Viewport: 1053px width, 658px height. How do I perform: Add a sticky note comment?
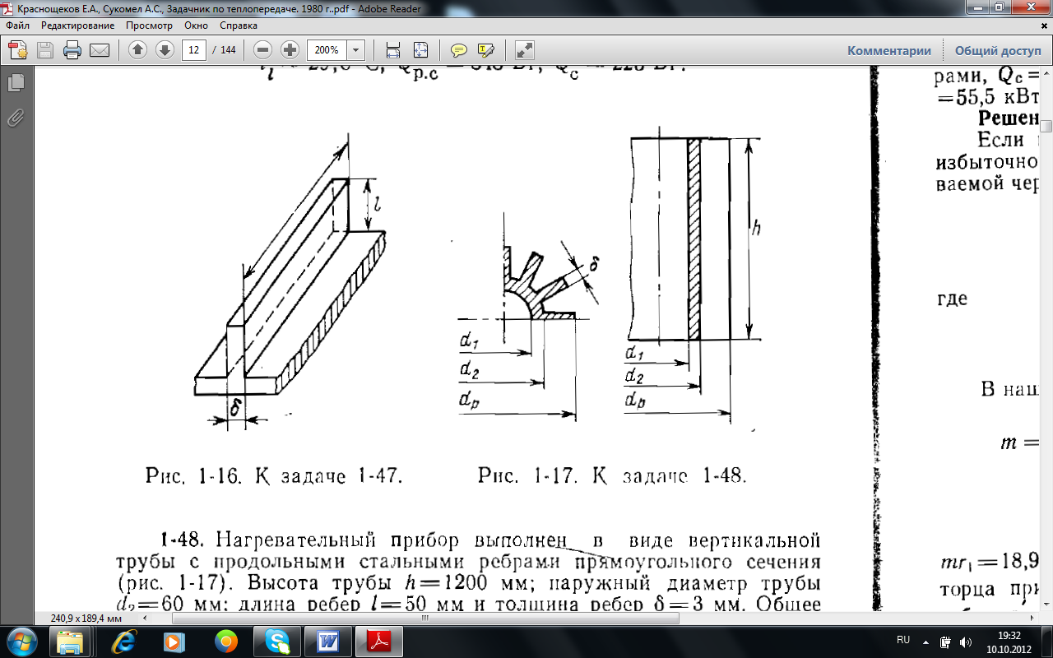pyautogui.click(x=458, y=50)
